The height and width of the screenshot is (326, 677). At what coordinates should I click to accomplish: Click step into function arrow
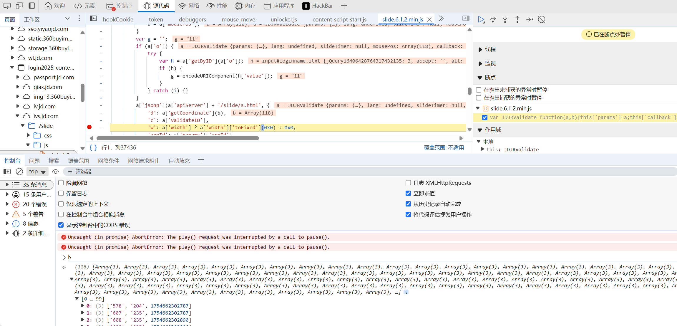[x=505, y=20]
